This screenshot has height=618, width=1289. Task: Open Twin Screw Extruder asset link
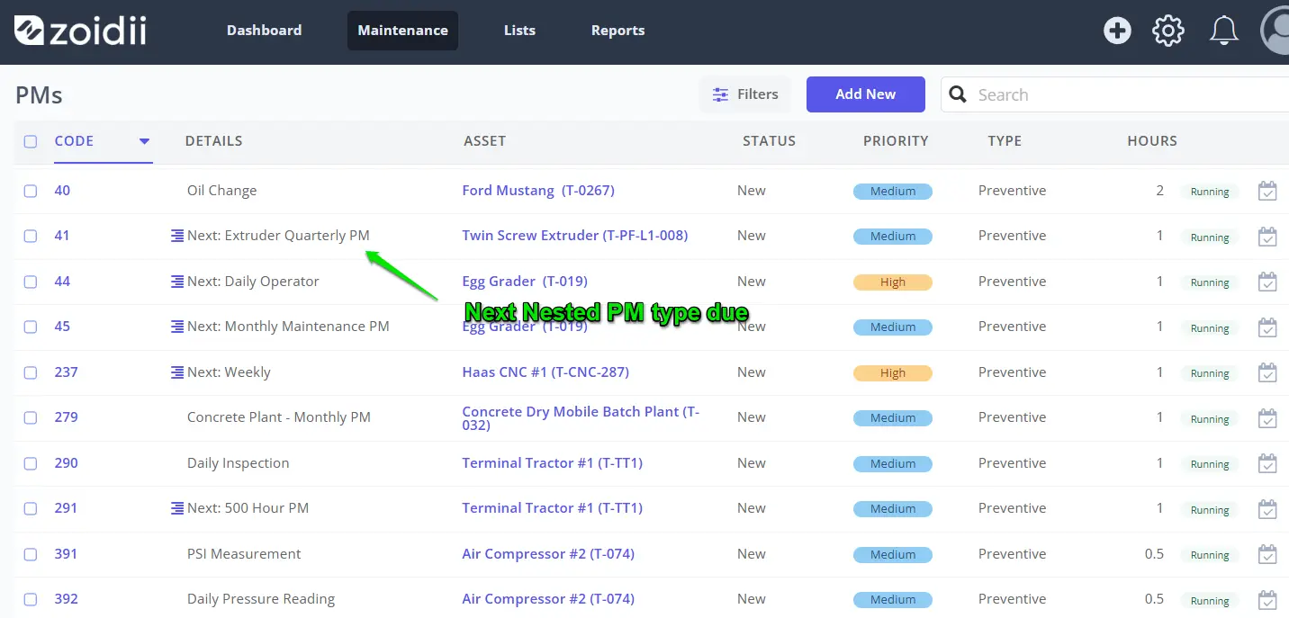[x=575, y=236]
